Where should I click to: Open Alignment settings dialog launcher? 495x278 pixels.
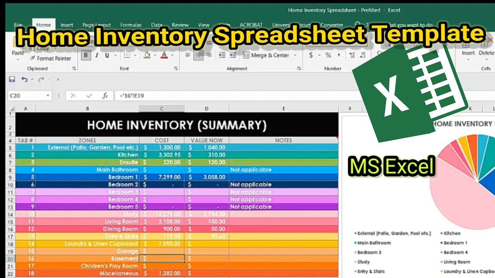click(299, 68)
